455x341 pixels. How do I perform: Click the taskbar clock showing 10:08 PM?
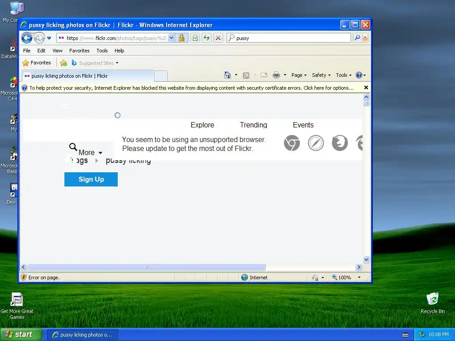click(439, 334)
